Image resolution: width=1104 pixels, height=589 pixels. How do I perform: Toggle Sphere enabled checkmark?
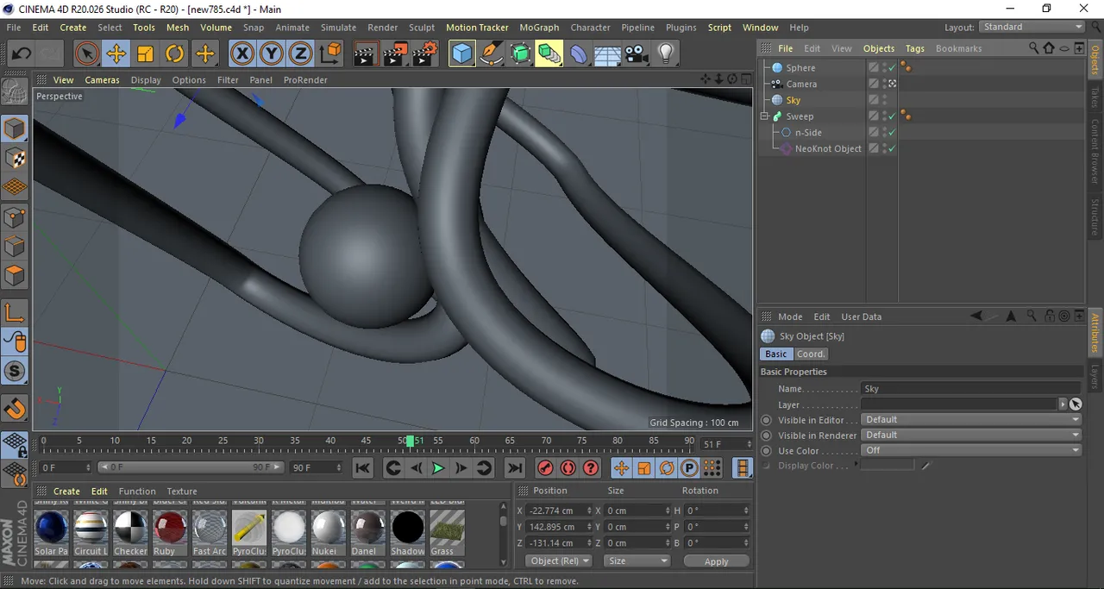click(x=892, y=68)
